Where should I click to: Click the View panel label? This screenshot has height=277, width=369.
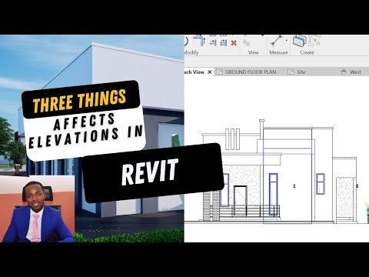click(x=253, y=52)
